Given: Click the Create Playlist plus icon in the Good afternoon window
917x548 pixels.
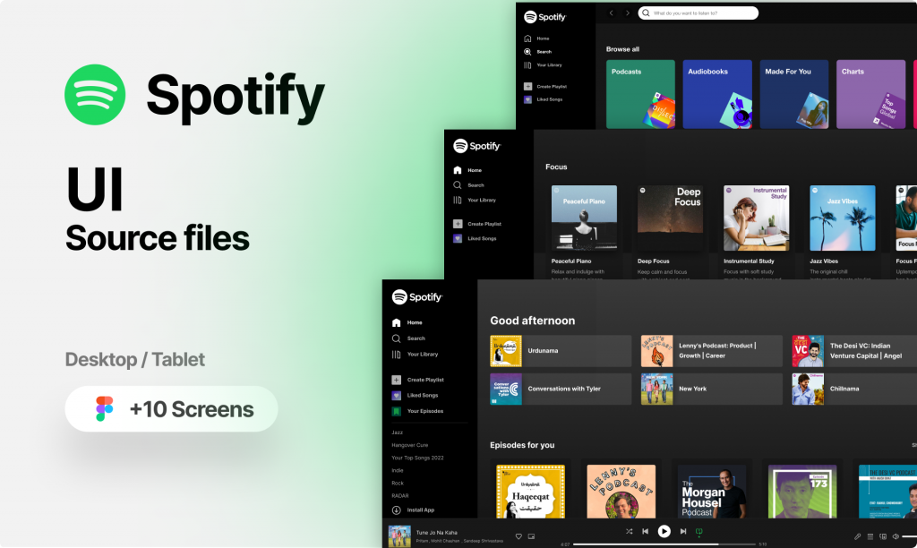Looking at the screenshot, I should click(396, 380).
